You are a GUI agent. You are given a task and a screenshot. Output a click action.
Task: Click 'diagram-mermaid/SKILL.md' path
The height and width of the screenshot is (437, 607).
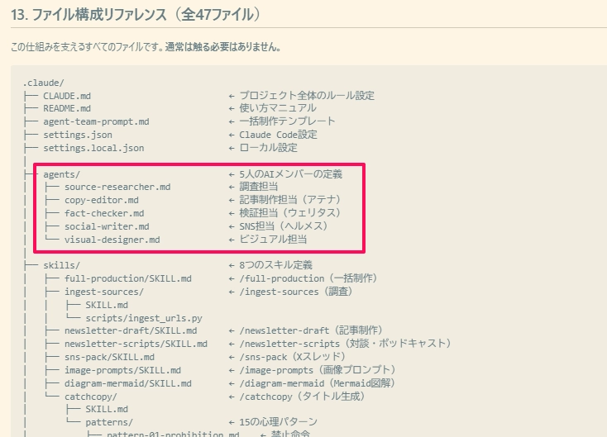127,383
